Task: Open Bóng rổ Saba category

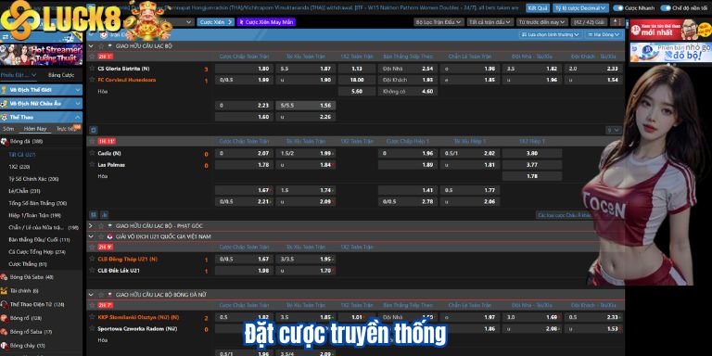Action: tap(30, 332)
